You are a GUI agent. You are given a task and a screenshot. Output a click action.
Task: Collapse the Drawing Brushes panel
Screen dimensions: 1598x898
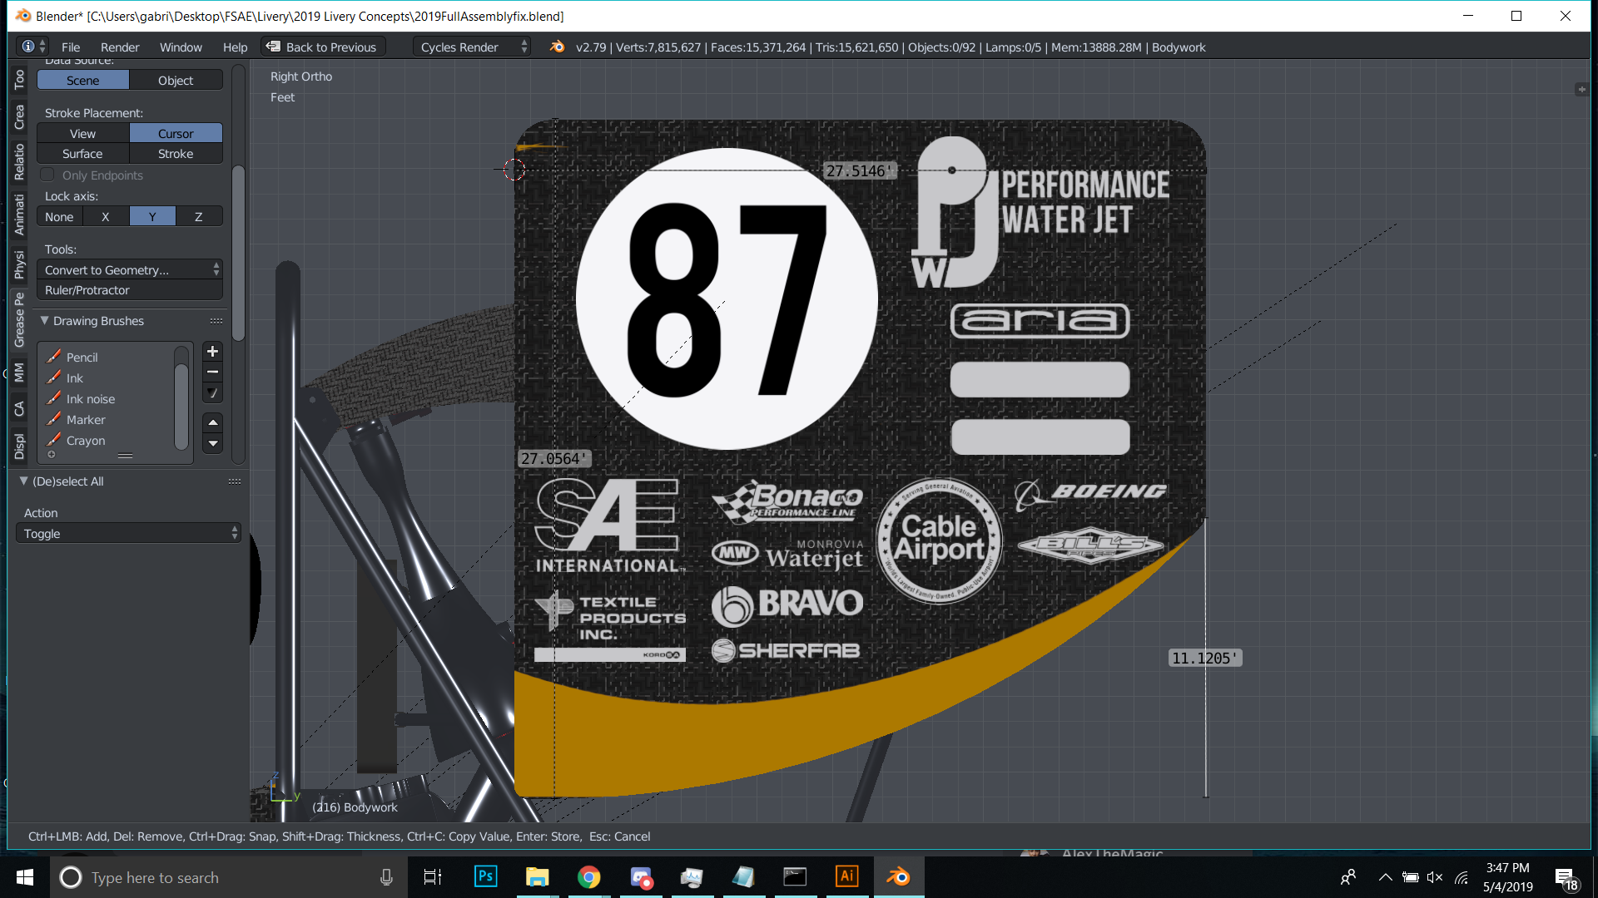(45, 320)
